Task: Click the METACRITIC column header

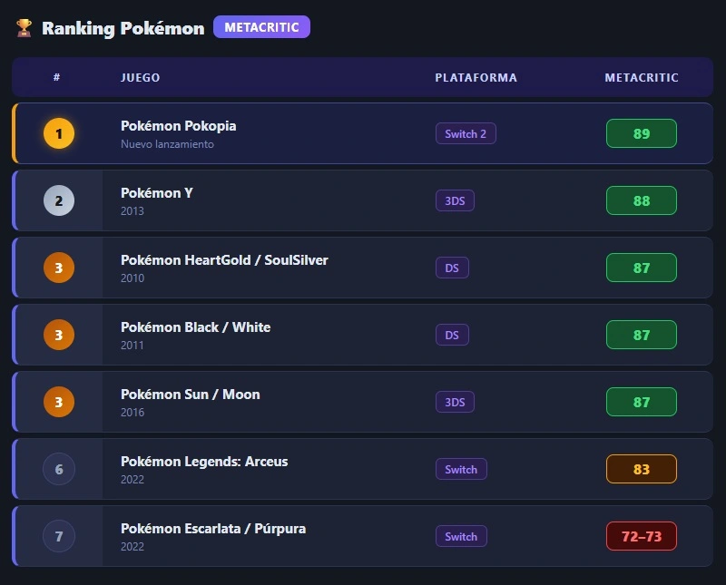Action: [x=642, y=78]
